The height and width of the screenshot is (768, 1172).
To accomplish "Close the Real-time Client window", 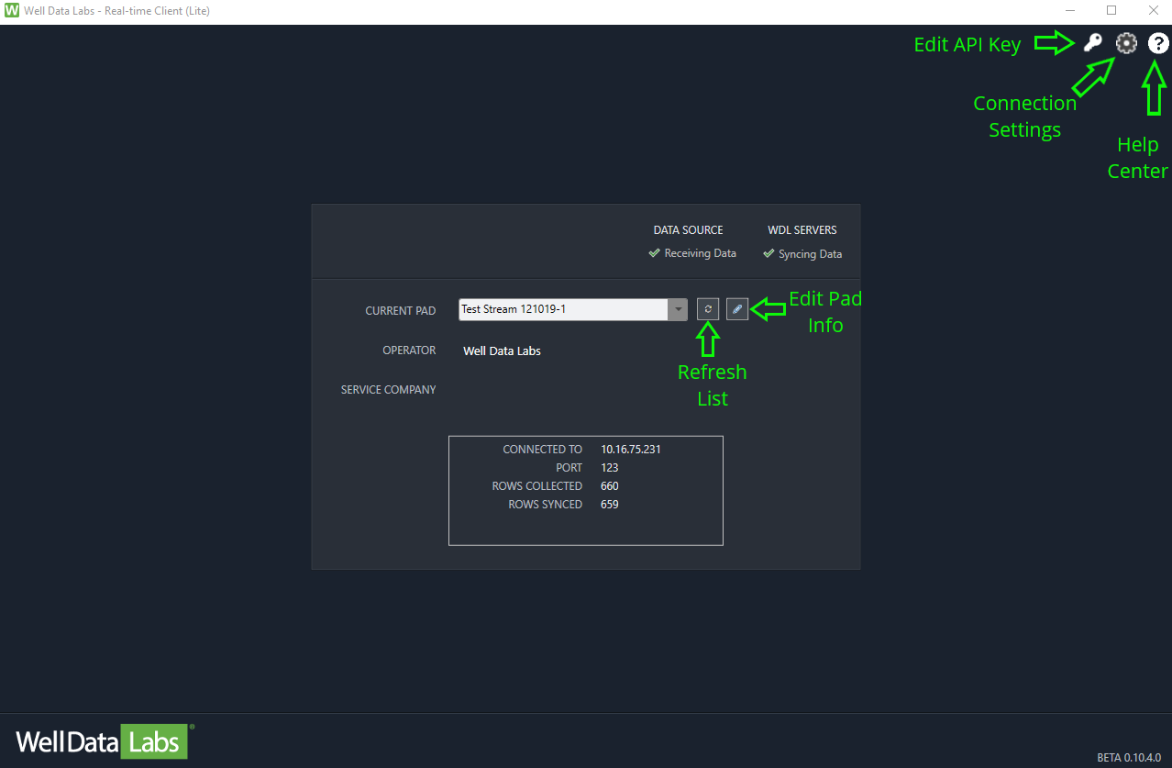I will tap(1153, 11).
